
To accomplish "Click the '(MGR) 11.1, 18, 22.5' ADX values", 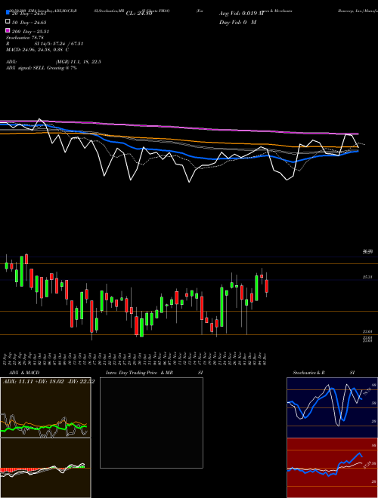I will coord(79,62).
